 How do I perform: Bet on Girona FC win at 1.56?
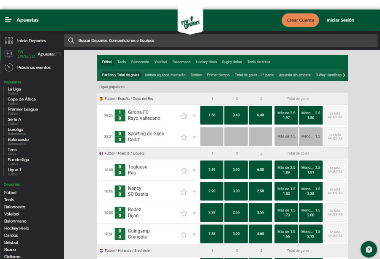pyautogui.click(x=212, y=115)
